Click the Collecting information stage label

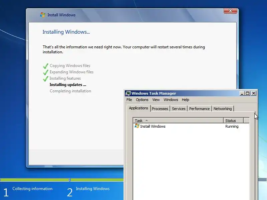[x=32, y=189]
